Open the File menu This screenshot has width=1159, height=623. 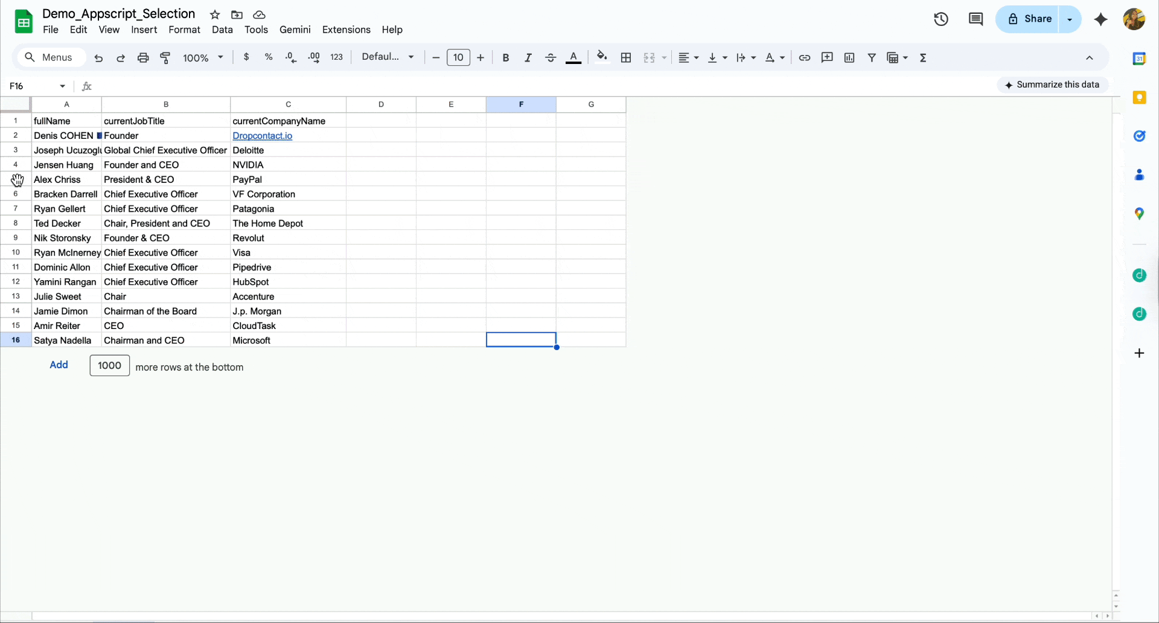pos(51,30)
